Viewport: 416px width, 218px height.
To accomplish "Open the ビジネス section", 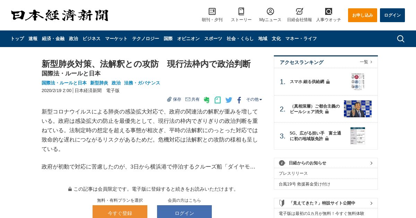I will (92, 39).
